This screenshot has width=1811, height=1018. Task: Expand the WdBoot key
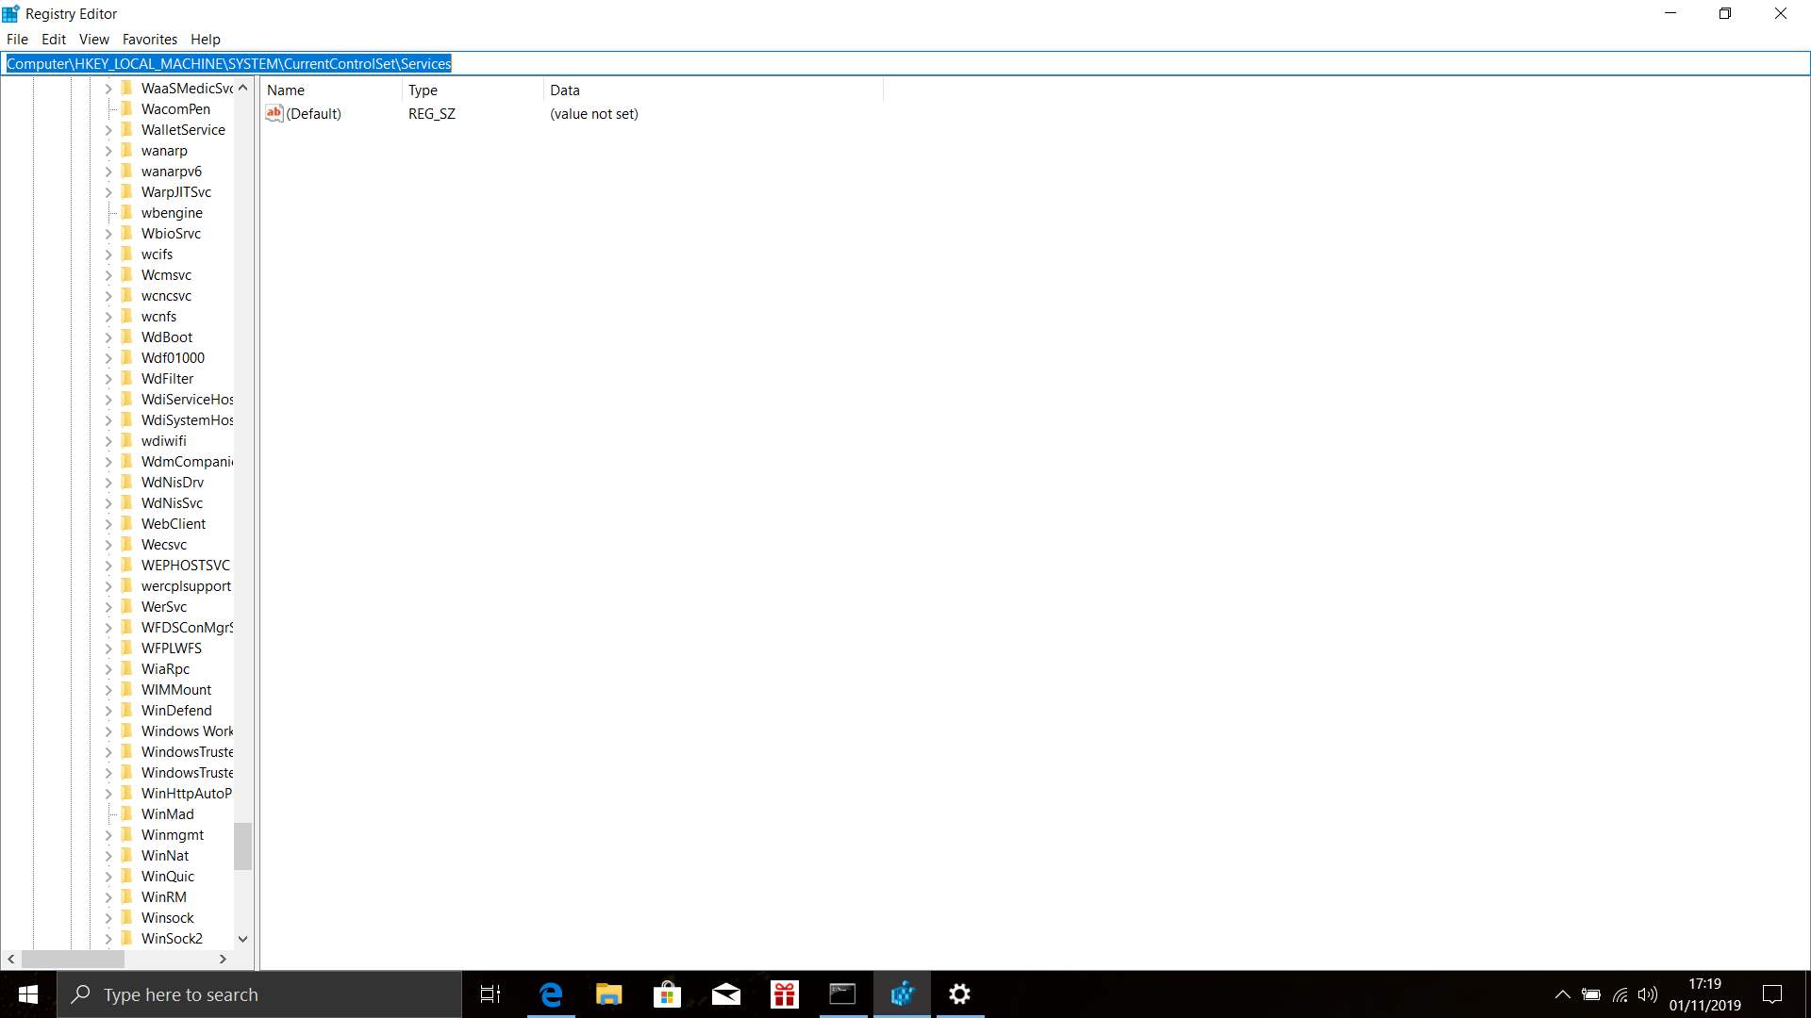(x=108, y=337)
